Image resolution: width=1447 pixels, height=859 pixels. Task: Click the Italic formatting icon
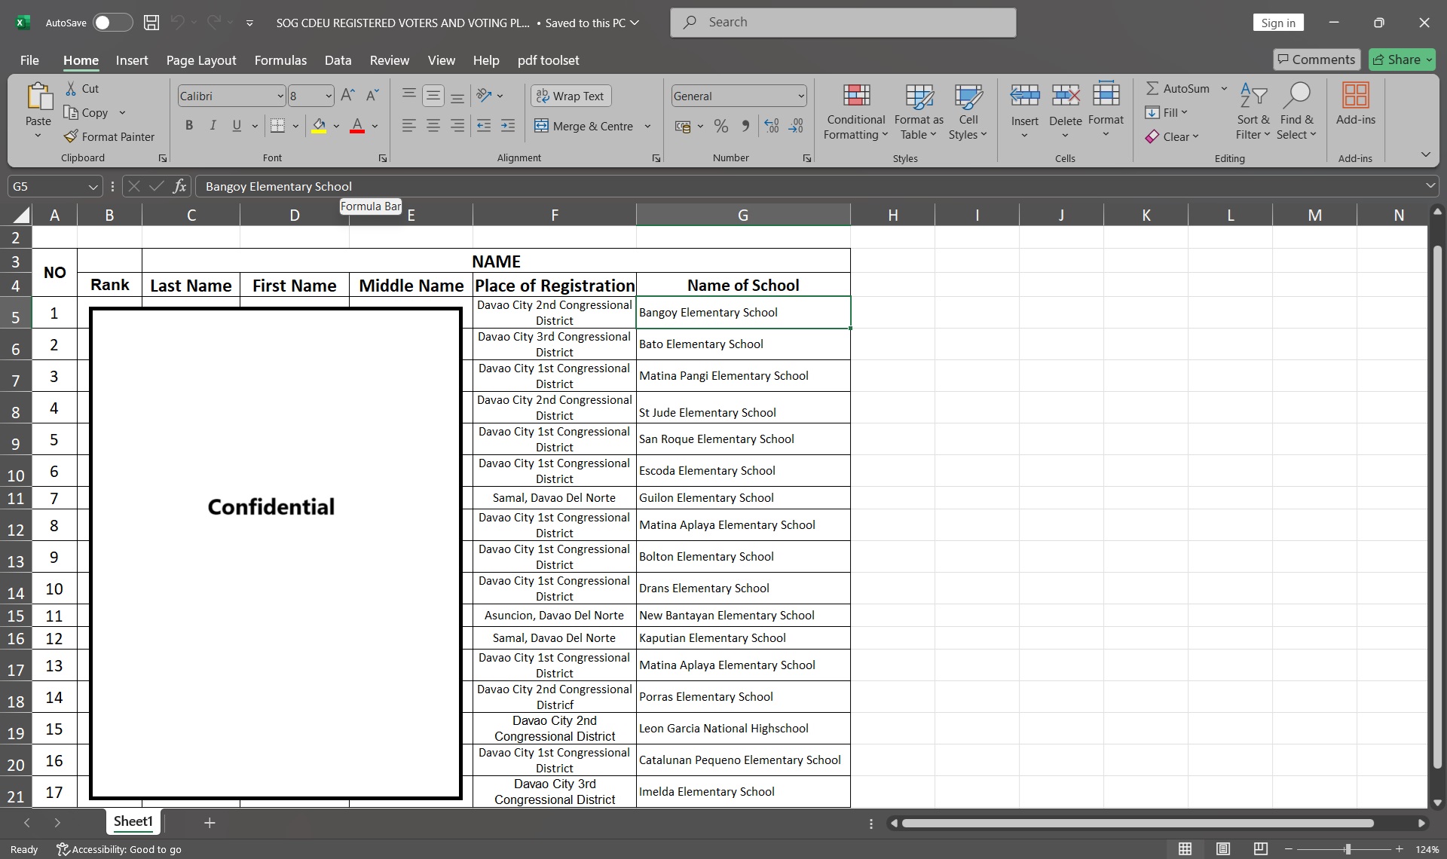pos(213,126)
